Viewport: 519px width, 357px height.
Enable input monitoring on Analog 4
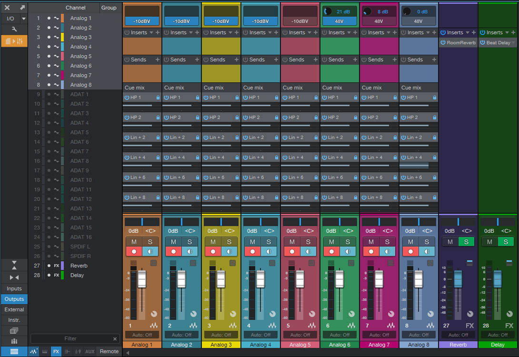tap(268, 251)
